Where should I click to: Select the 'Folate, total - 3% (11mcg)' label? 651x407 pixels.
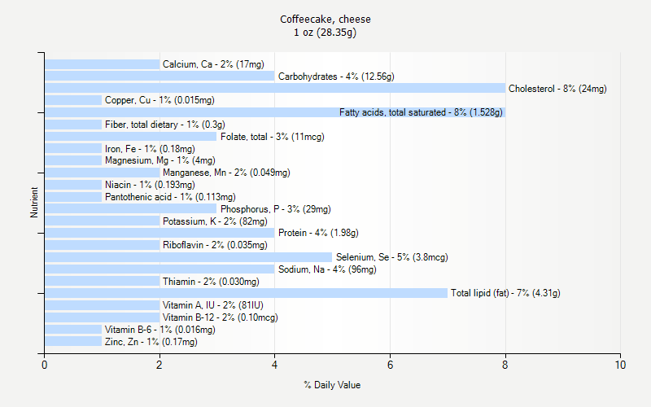click(273, 137)
